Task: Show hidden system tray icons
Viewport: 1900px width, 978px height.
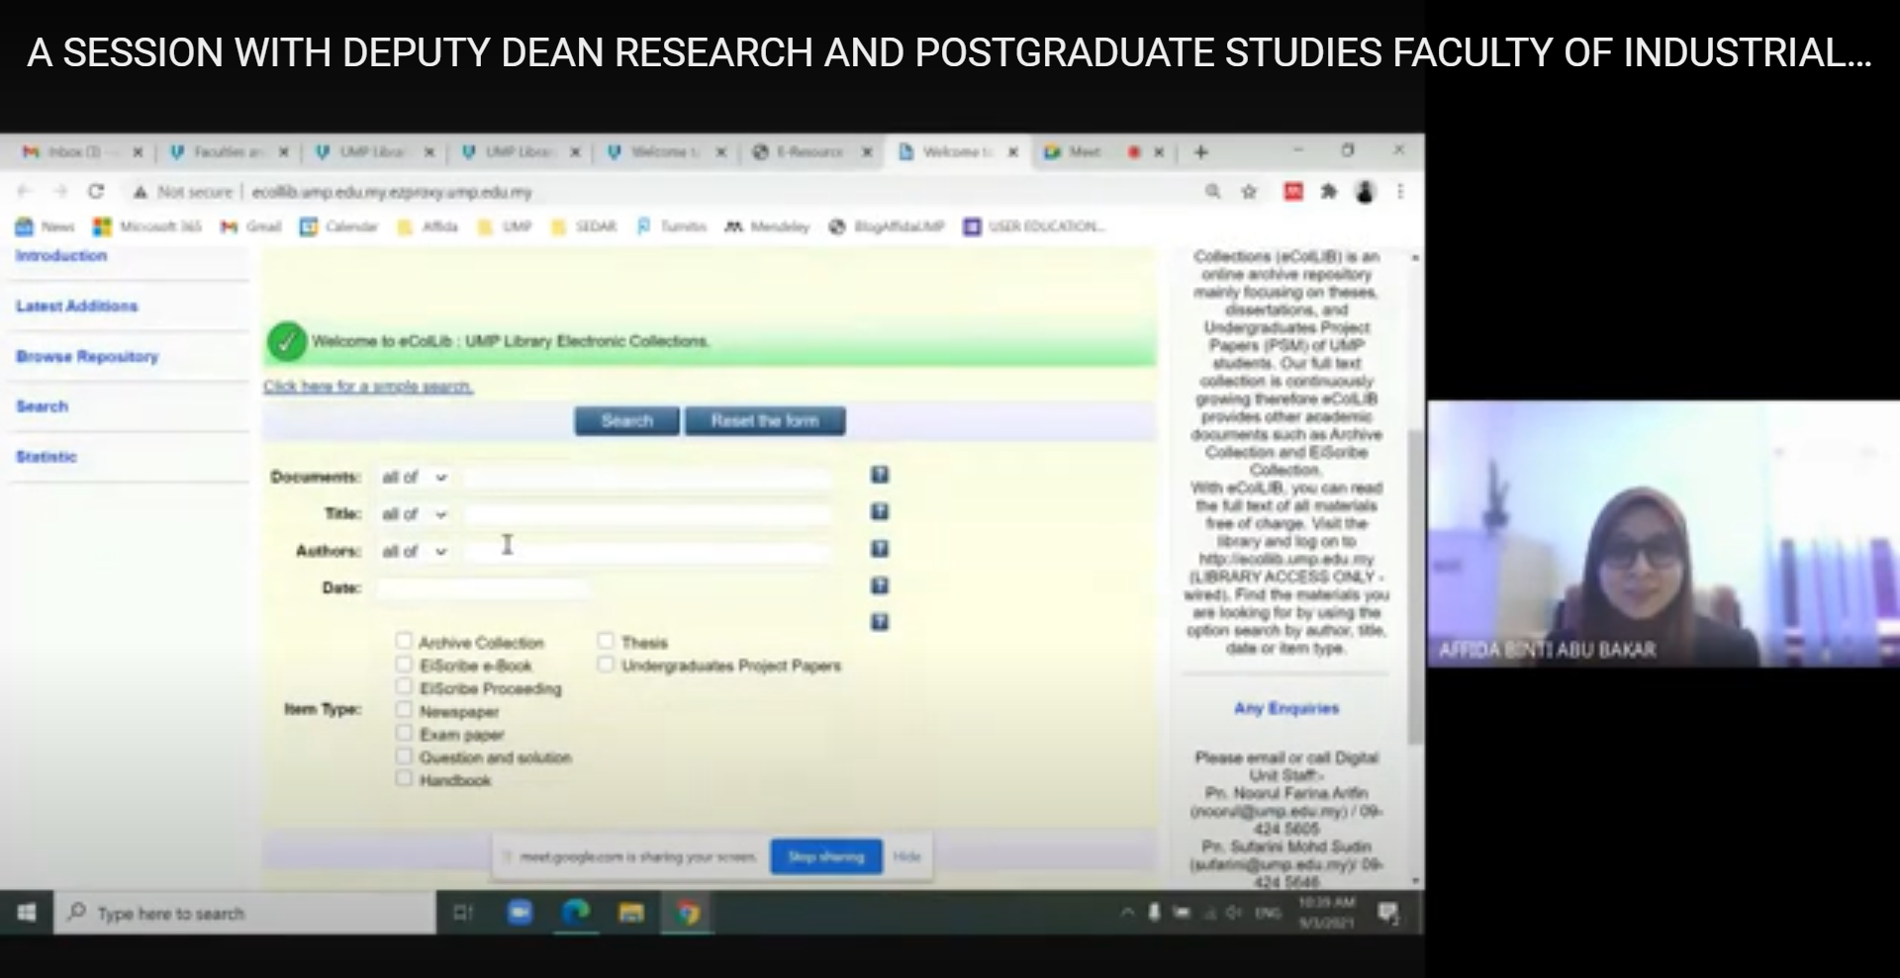Action: pos(1127,912)
